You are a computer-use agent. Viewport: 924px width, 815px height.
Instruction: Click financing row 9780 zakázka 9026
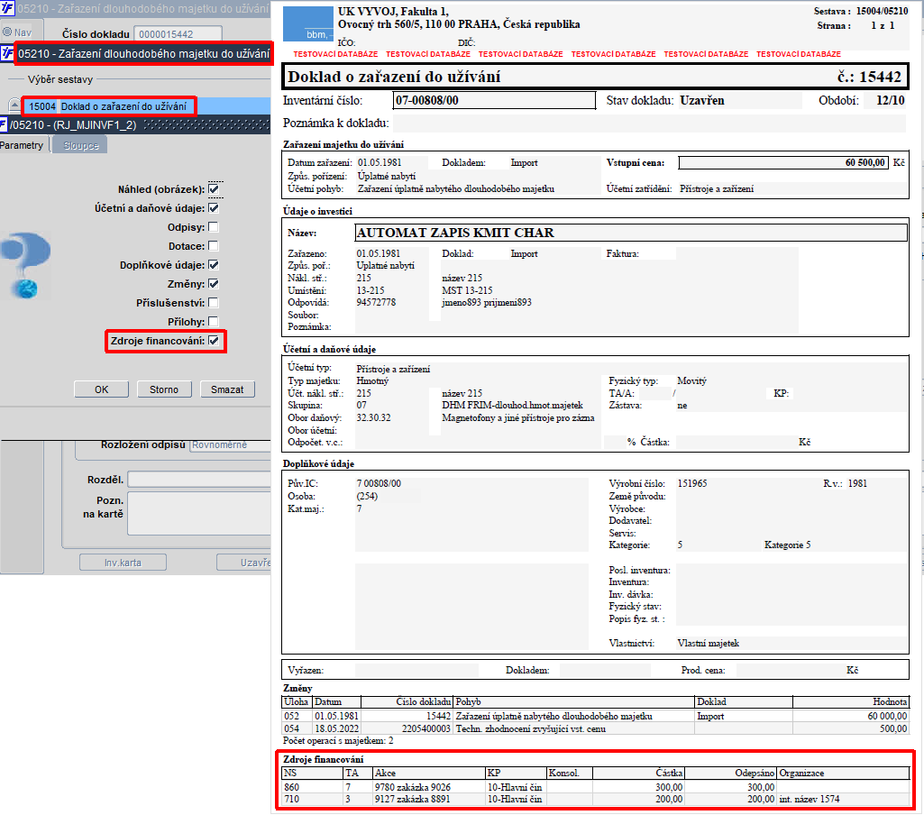(x=595, y=787)
